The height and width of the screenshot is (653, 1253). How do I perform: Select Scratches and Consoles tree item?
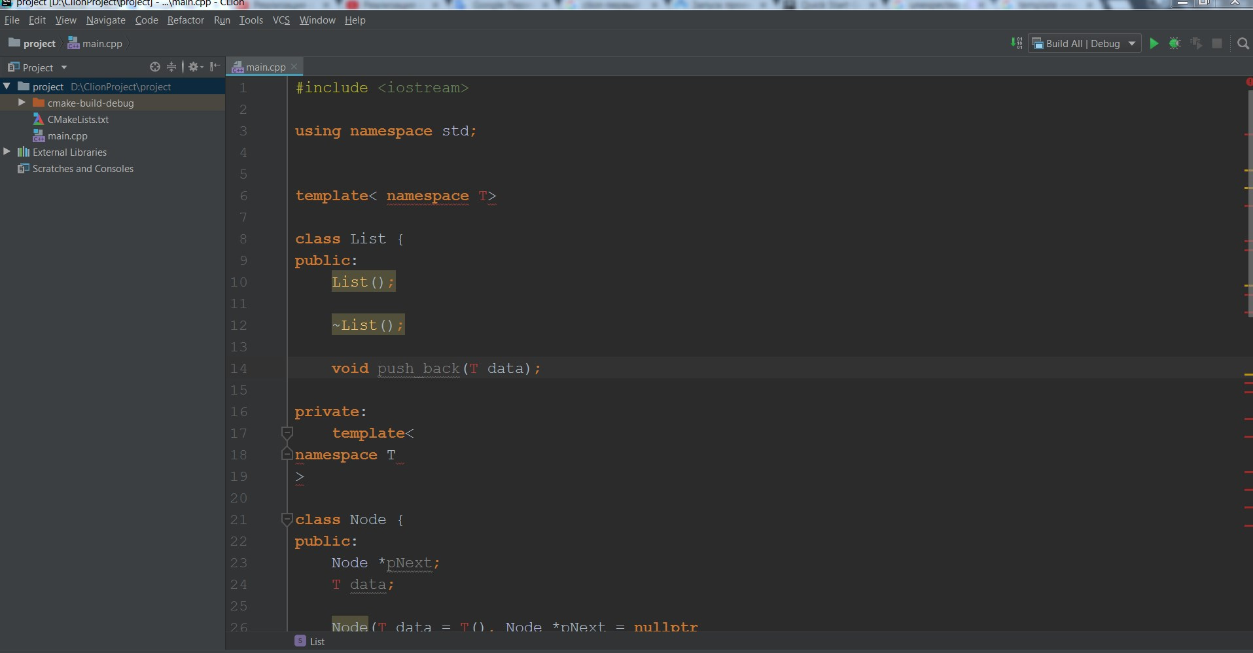coord(83,168)
